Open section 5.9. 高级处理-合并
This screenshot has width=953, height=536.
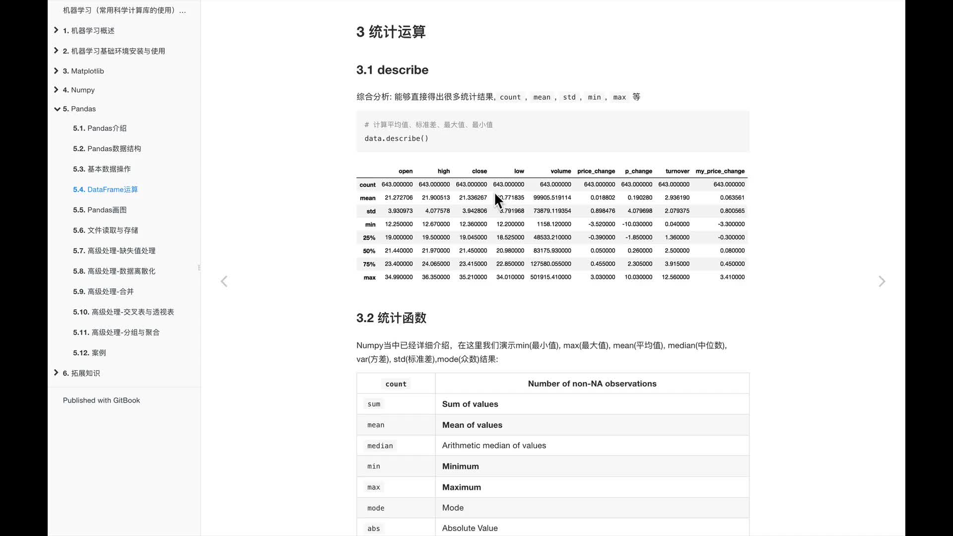[x=103, y=291]
